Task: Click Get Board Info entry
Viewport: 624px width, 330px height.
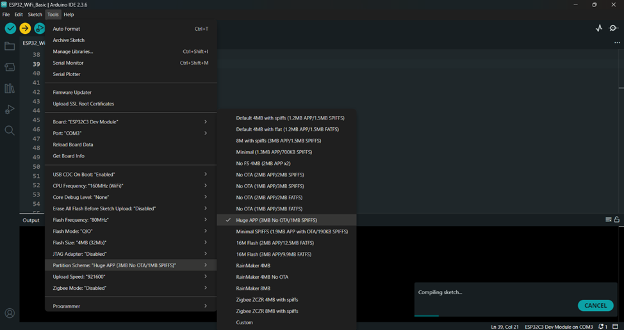Action: (x=131, y=155)
